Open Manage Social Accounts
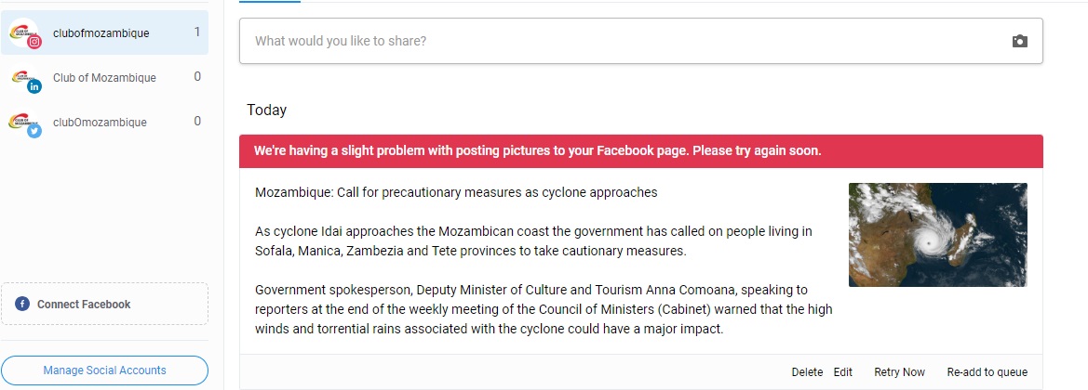This screenshot has height=390, width=1088. tap(104, 370)
